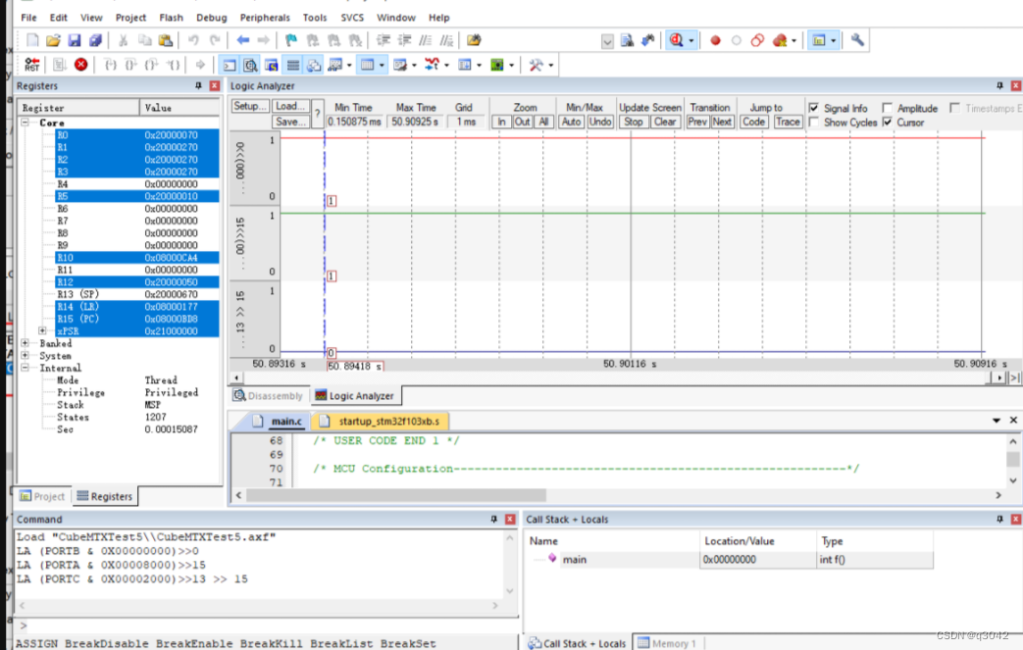
Task: Uncheck the Cursor checkbox
Action: click(x=888, y=122)
